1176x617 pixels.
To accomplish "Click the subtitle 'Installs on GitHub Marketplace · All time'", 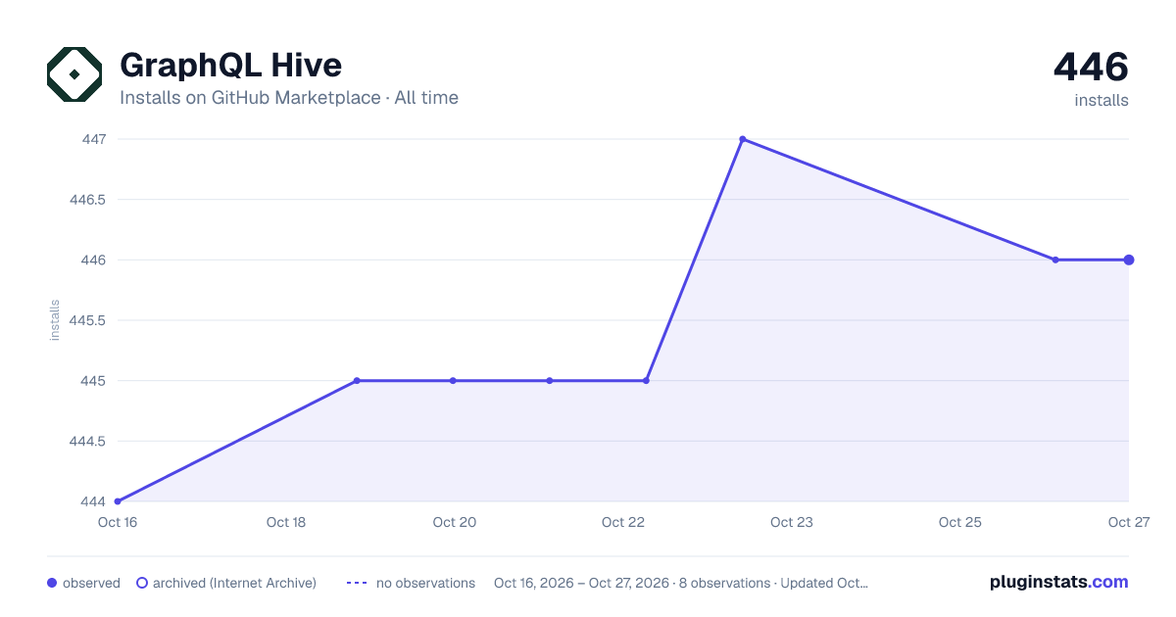I will [289, 98].
